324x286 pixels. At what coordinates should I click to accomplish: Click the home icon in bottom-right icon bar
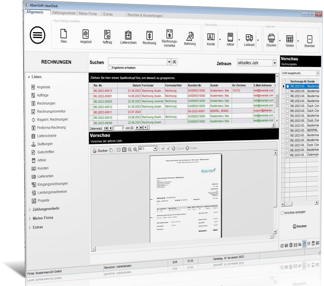pos(282,246)
